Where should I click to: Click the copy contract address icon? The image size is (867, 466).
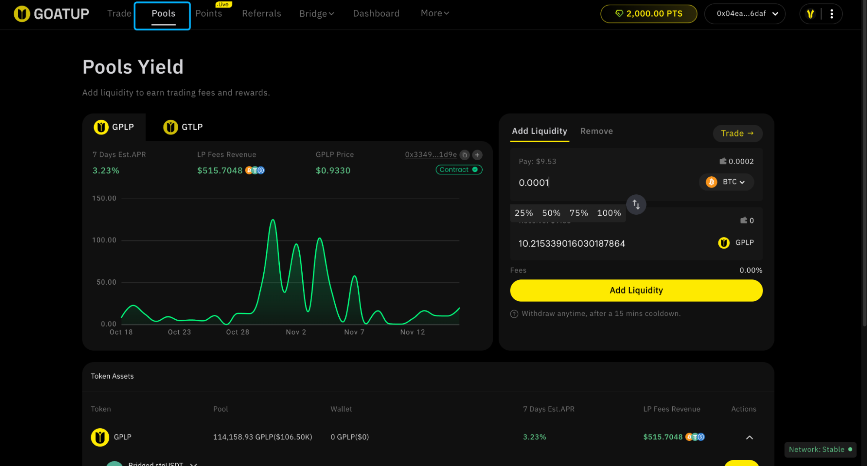point(464,154)
